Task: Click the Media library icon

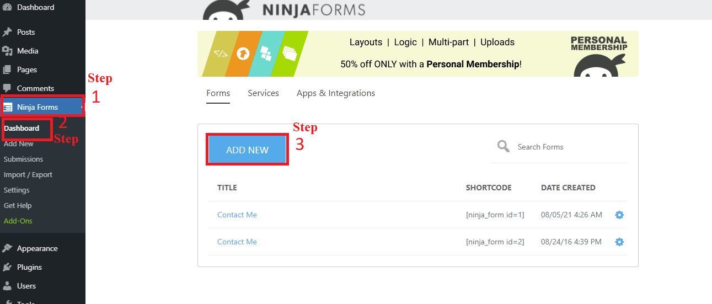Action: click(x=7, y=51)
